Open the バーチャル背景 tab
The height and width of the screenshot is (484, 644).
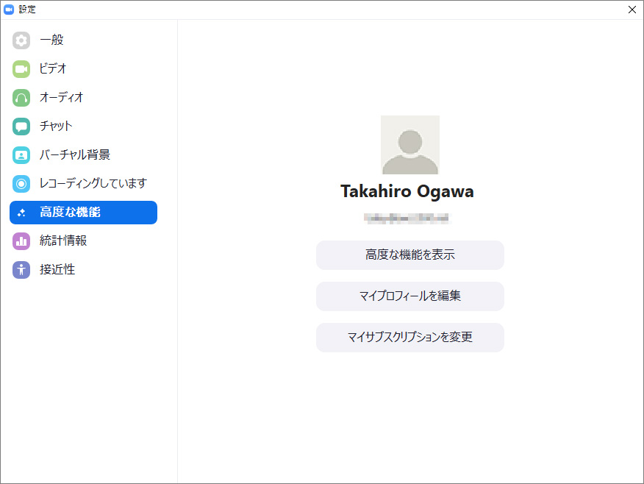click(x=75, y=155)
